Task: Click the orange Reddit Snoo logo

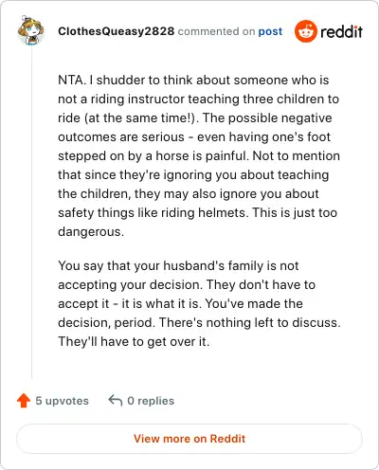Action: tap(305, 31)
